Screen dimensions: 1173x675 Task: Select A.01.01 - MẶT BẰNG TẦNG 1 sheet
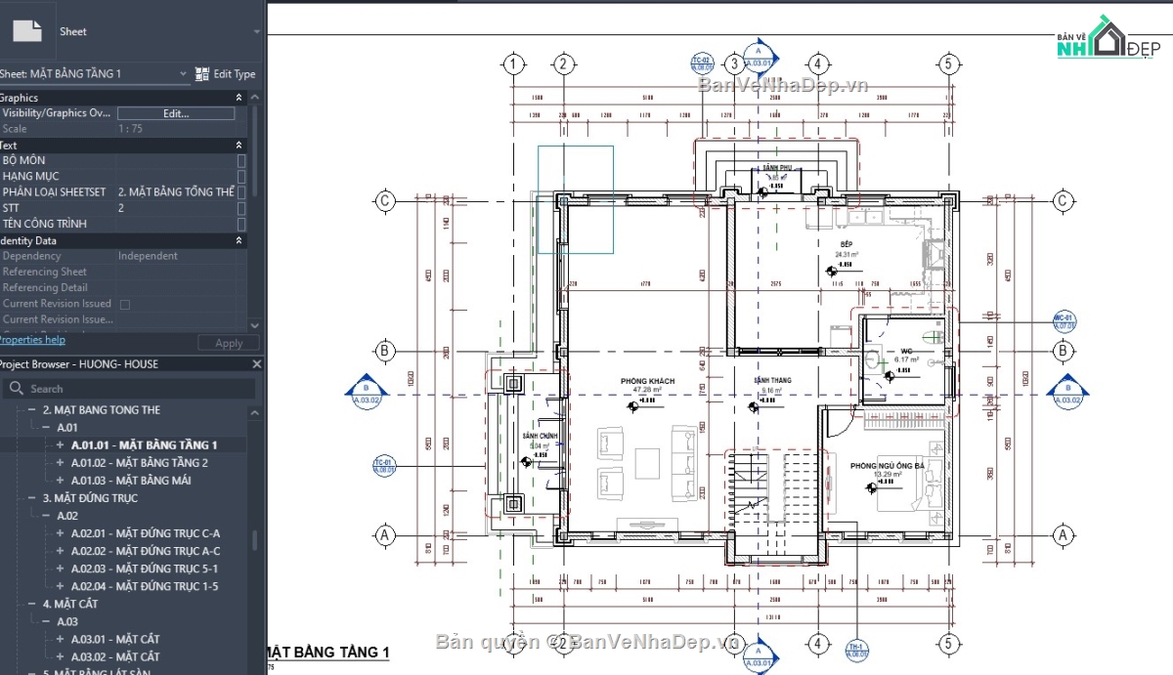[x=145, y=445]
